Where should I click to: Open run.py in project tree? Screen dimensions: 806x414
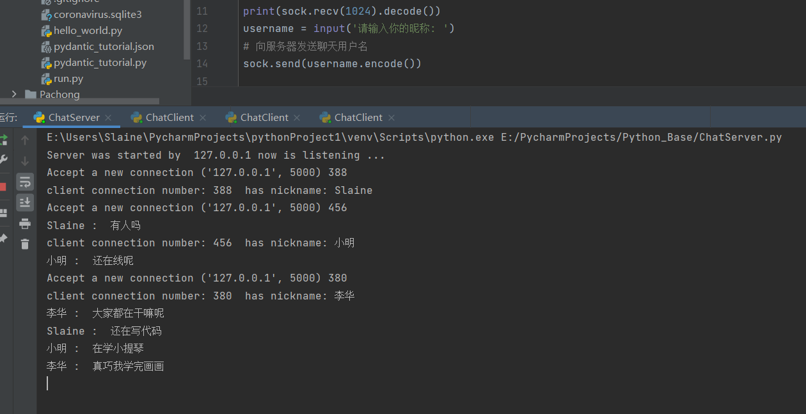tap(68, 78)
